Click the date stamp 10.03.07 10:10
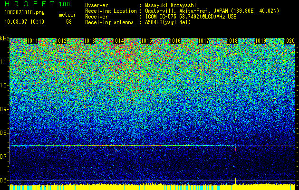 (24, 21)
